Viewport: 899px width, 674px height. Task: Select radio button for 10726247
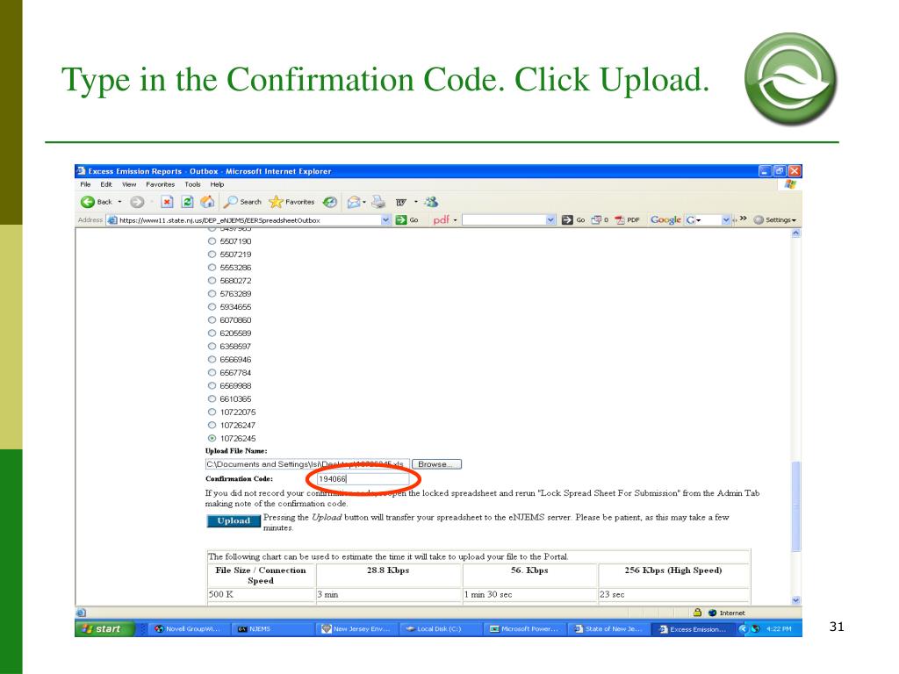(212, 426)
